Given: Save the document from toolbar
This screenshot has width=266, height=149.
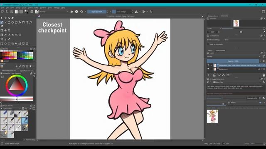Looking at the screenshot, I should pyautogui.click(x=12, y=12).
